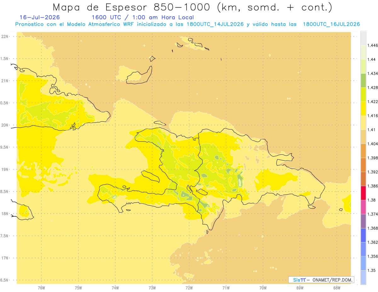This screenshot has height=292, width=378.
Task: Click the 22N latitude axis label
Action: click(x=5, y=36)
